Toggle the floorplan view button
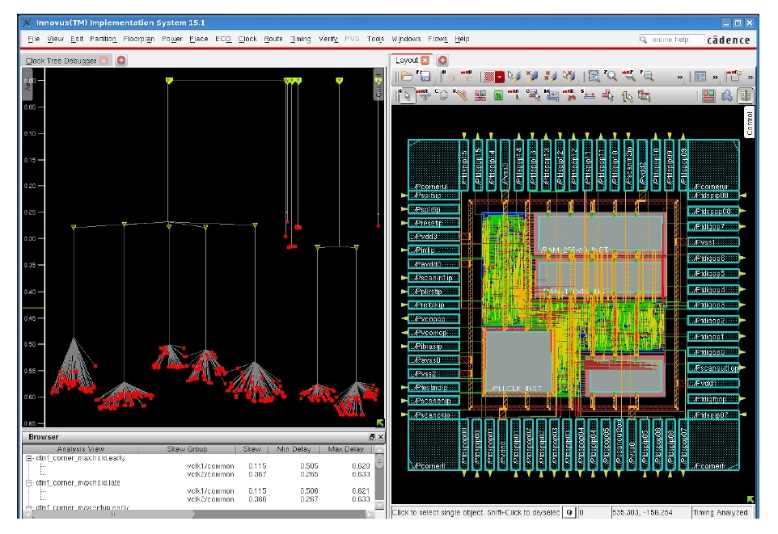 click(708, 95)
